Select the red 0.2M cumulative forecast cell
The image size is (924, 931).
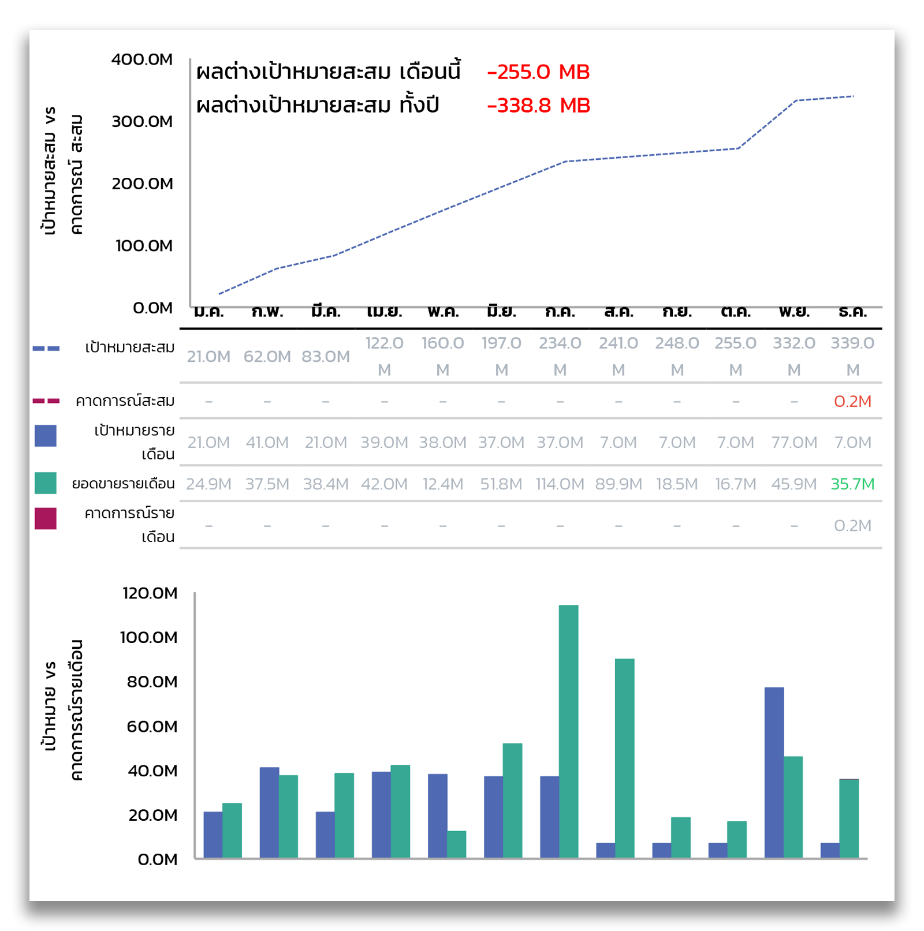pyautogui.click(x=852, y=401)
